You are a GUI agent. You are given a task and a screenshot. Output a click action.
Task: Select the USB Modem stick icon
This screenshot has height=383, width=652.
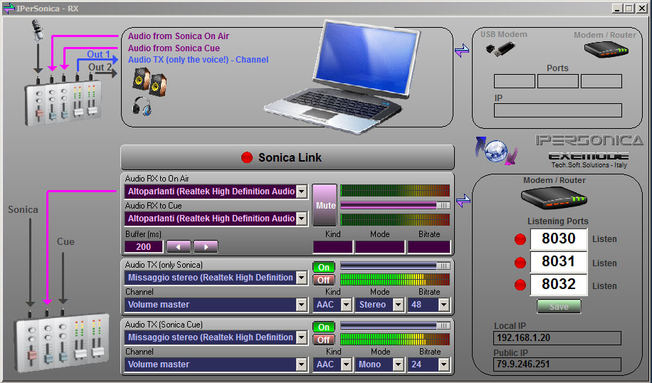(500, 49)
